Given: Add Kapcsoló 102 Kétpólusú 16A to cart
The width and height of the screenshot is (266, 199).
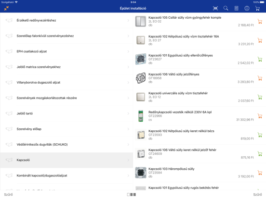Looking at the screenshot, I should [260, 40].
